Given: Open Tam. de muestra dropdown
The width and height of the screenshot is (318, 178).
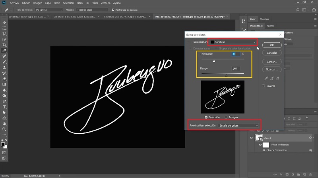Looking at the screenshot, I should coord(48,9).
